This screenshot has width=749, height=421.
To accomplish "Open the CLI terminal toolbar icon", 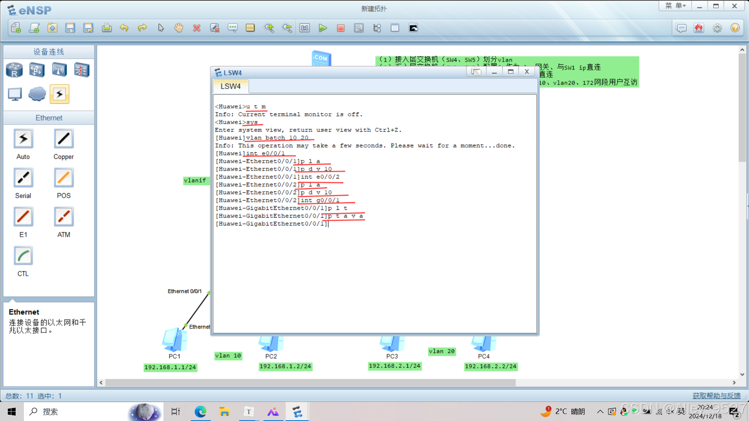I will point(413,28).
